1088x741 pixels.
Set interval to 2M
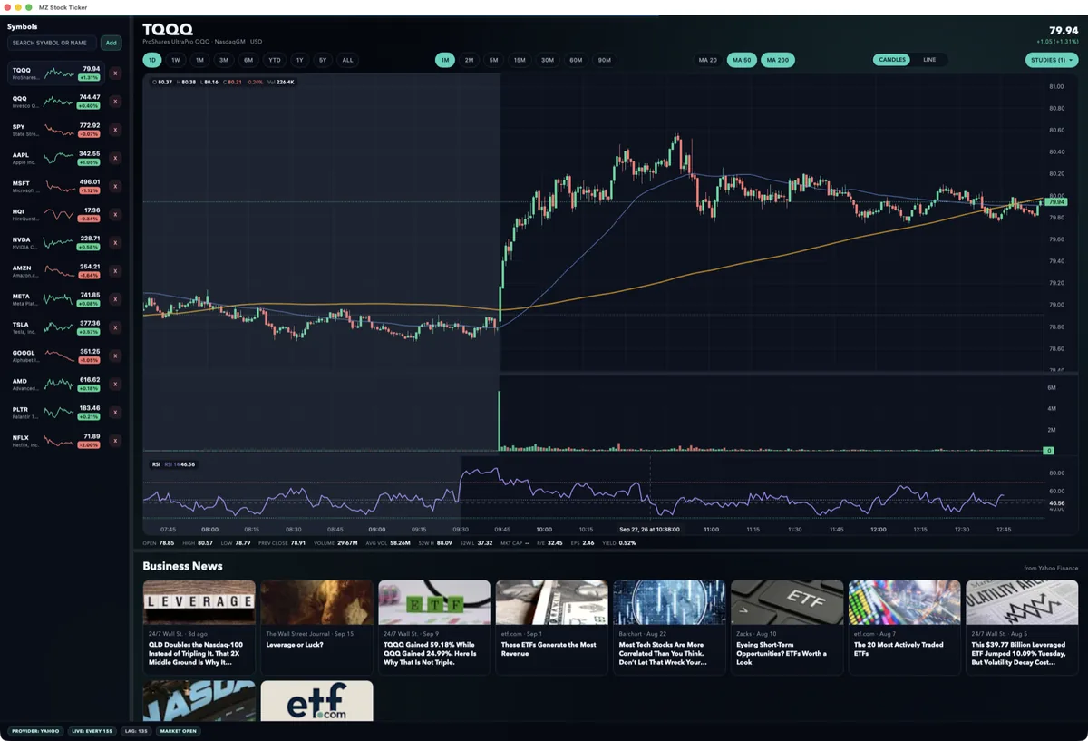click(469, 60)
